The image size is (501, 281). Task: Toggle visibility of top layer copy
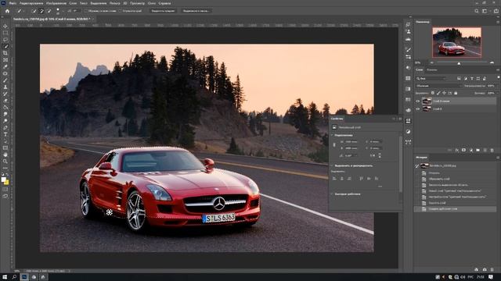point(417,101)
